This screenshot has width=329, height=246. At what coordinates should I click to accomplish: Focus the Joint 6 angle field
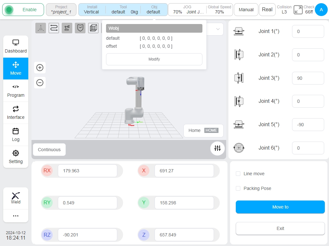(308, 148)
